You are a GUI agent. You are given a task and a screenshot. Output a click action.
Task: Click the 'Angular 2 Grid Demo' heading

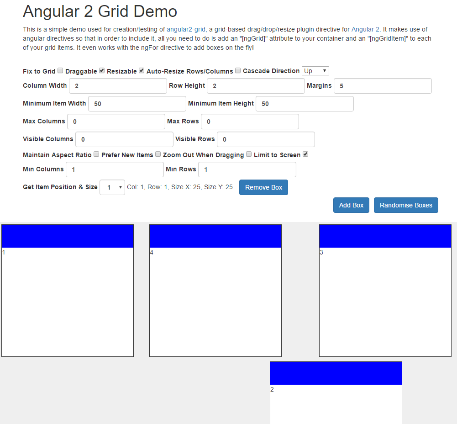[x=100, y=11]
